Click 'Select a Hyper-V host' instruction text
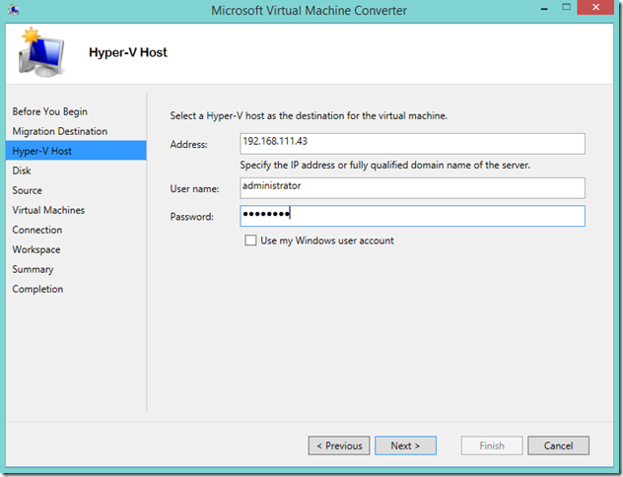 point(309,115)
